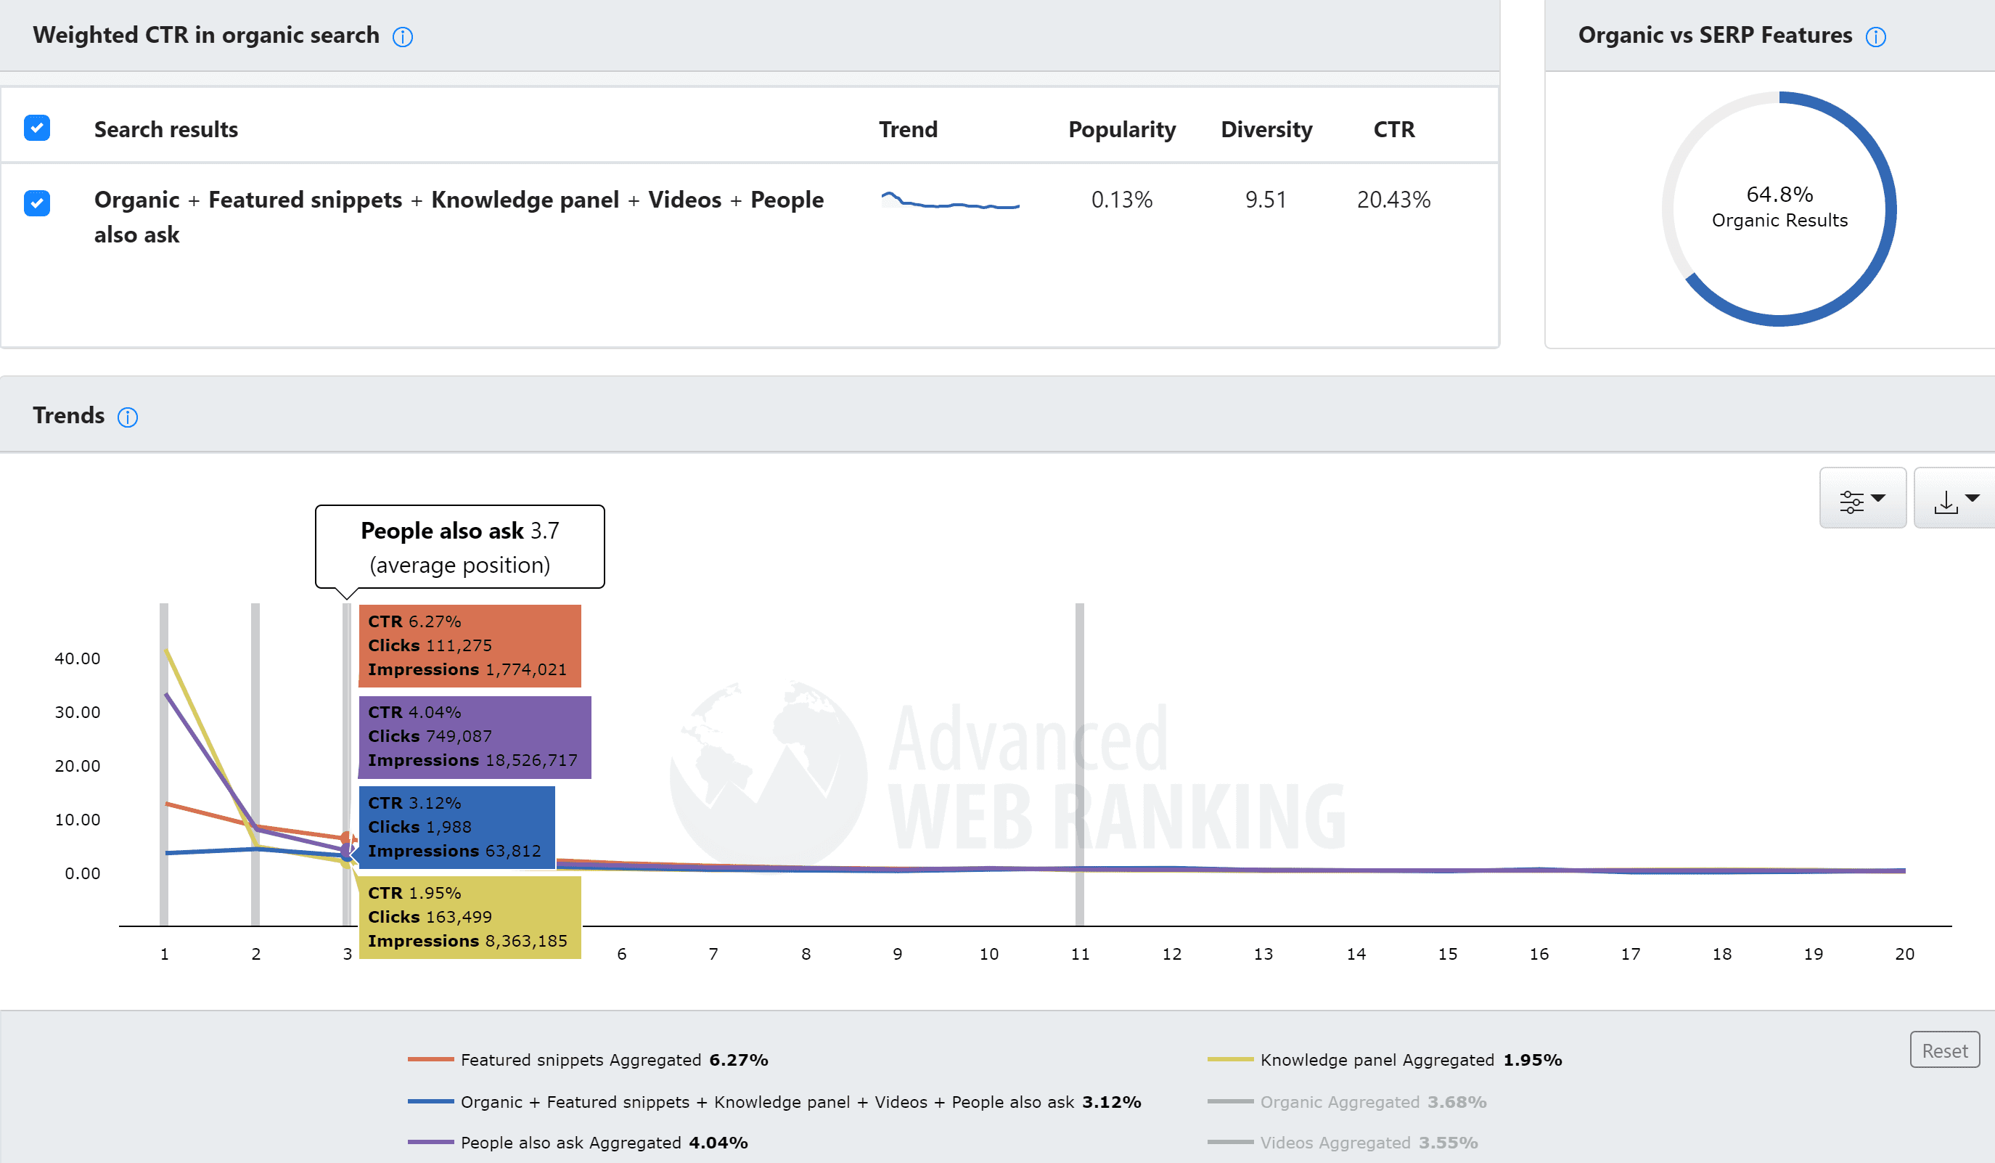The width and height of the screenshot is (1995, 1163).
Task: Open chart filter settings sliders icon
Action: 1851,502
